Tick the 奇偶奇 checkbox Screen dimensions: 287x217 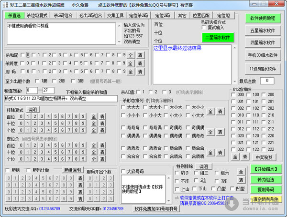click(x=166, y=127)
